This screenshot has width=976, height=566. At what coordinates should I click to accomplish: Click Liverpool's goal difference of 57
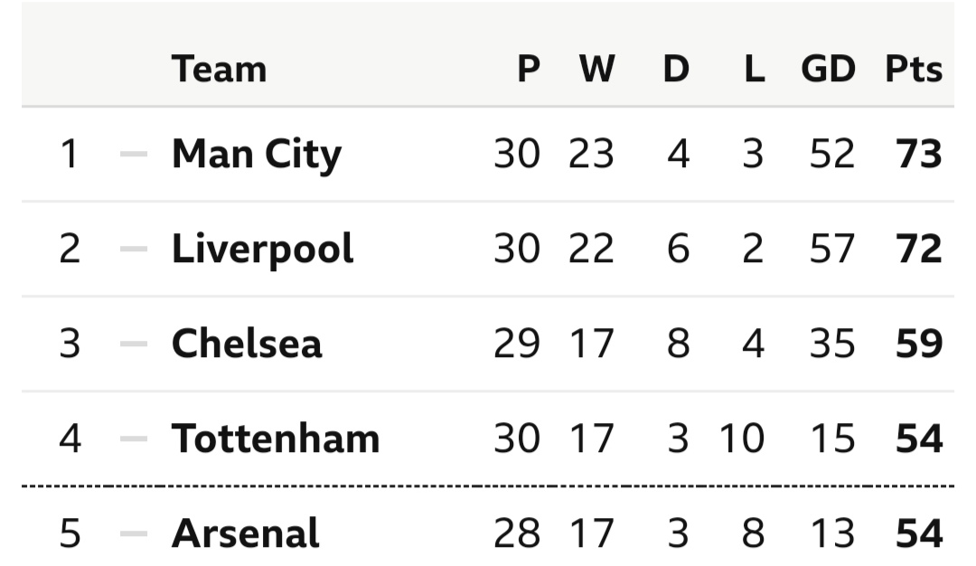pos(832,249)
